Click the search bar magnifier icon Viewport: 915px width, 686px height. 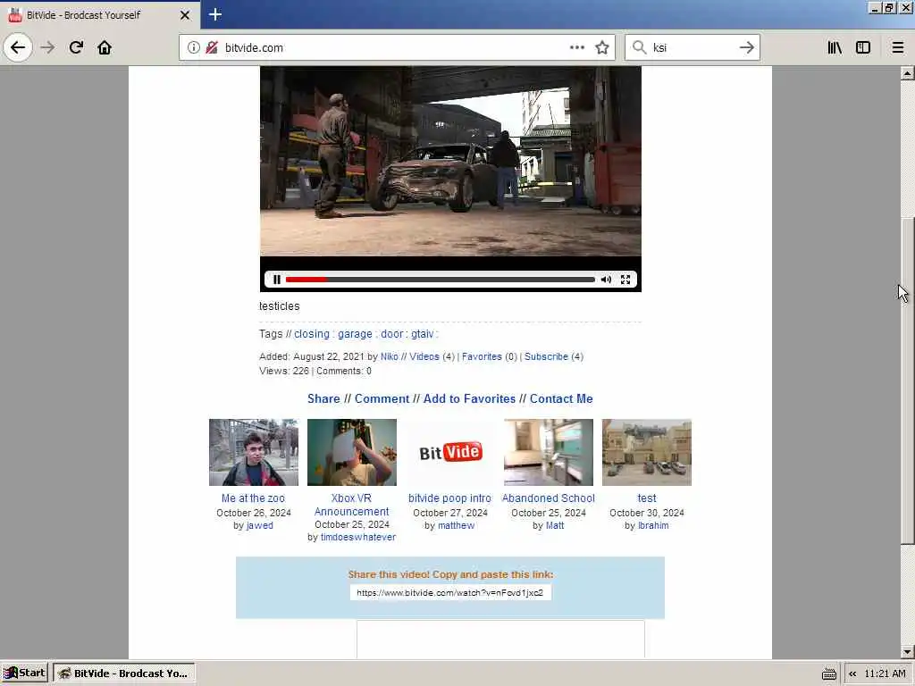640,47
